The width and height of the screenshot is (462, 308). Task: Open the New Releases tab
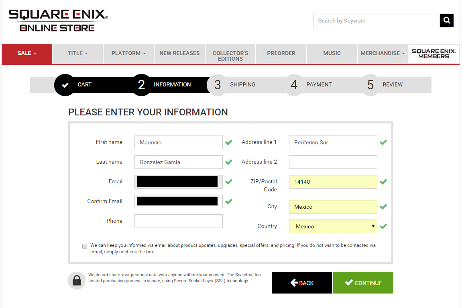tap(179, 53)
